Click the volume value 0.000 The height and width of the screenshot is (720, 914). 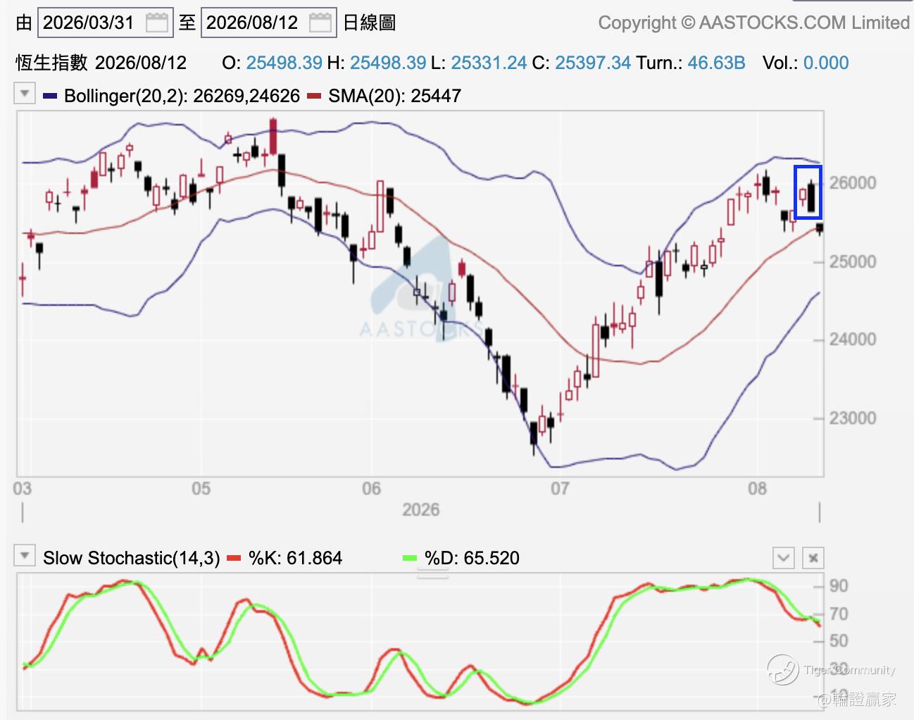[x=826, y=63]
